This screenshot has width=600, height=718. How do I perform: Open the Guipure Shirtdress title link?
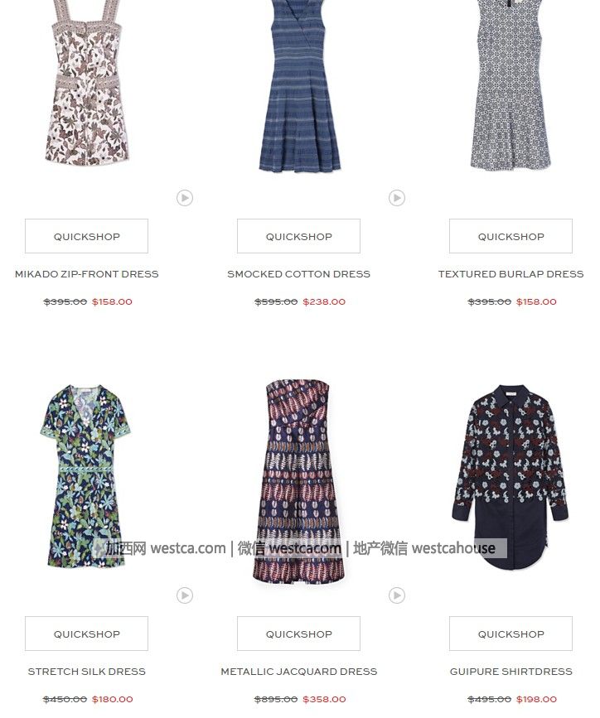(511, 672)
